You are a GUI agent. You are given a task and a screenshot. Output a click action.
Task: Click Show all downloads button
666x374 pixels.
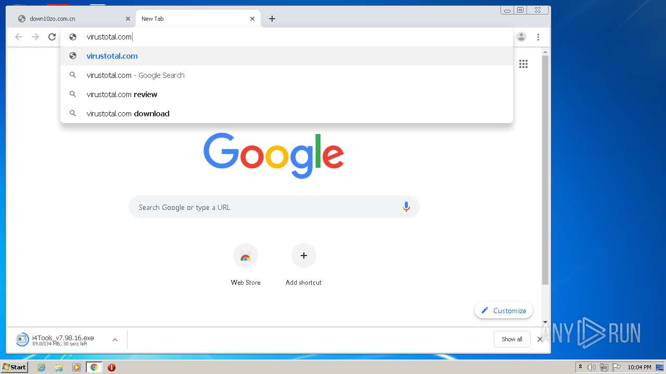(512, 339)
